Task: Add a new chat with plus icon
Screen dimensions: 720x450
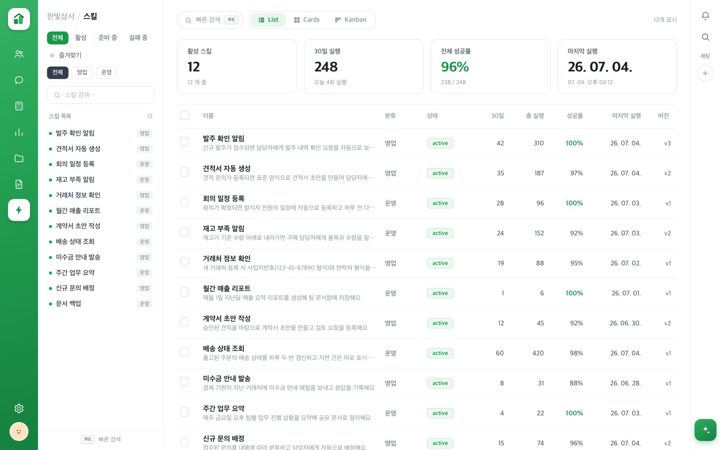Action: pyautogui.click(x=705, y=73)
